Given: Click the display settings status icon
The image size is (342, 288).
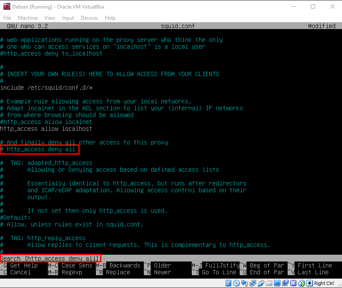Looking at the screenshot, I should point(277,283).
